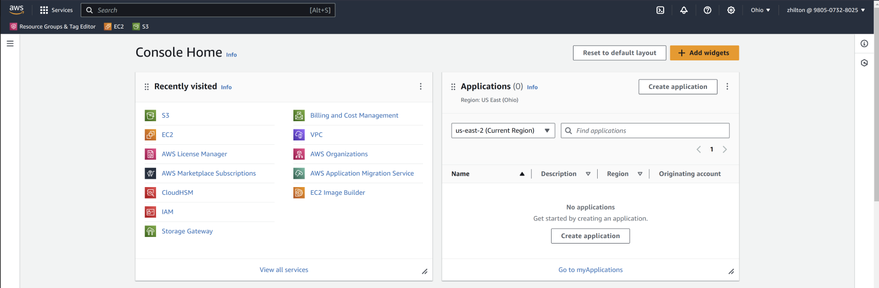Image resolution: width=879 pixels, height=288 pixels.
Task: Click resize handle of Recently visited widget
Action: pos(425,272)
